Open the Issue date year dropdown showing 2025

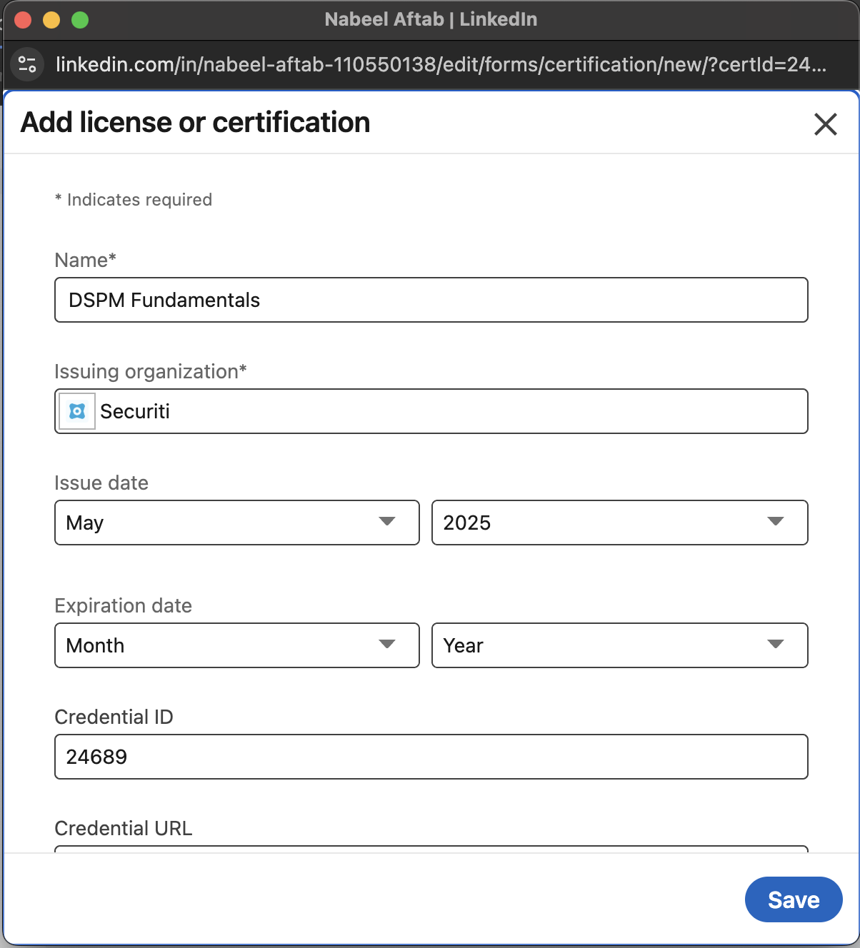pyautogui.click(x=620, y=523)
